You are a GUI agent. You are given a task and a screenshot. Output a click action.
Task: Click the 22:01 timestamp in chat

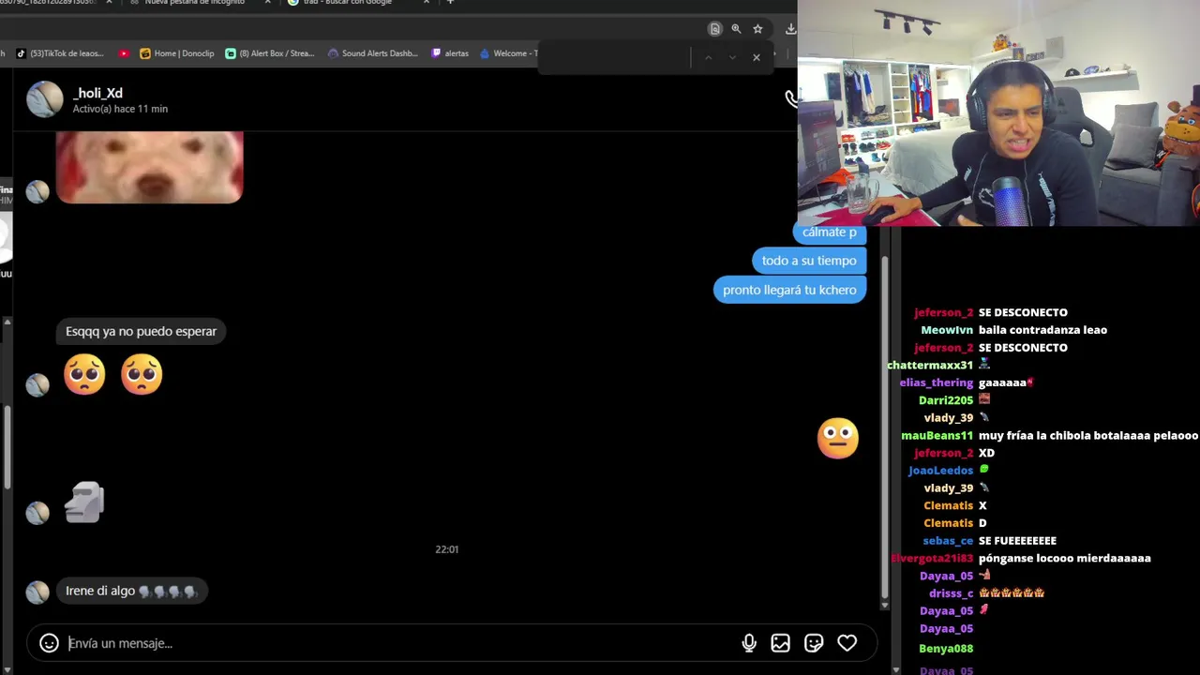tap(447, 549)
